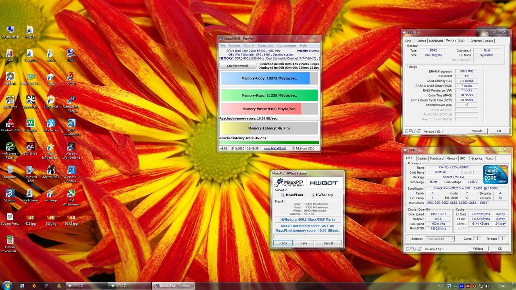
Task: Launch the OCCT desktop icon
Action: (71, 79)
